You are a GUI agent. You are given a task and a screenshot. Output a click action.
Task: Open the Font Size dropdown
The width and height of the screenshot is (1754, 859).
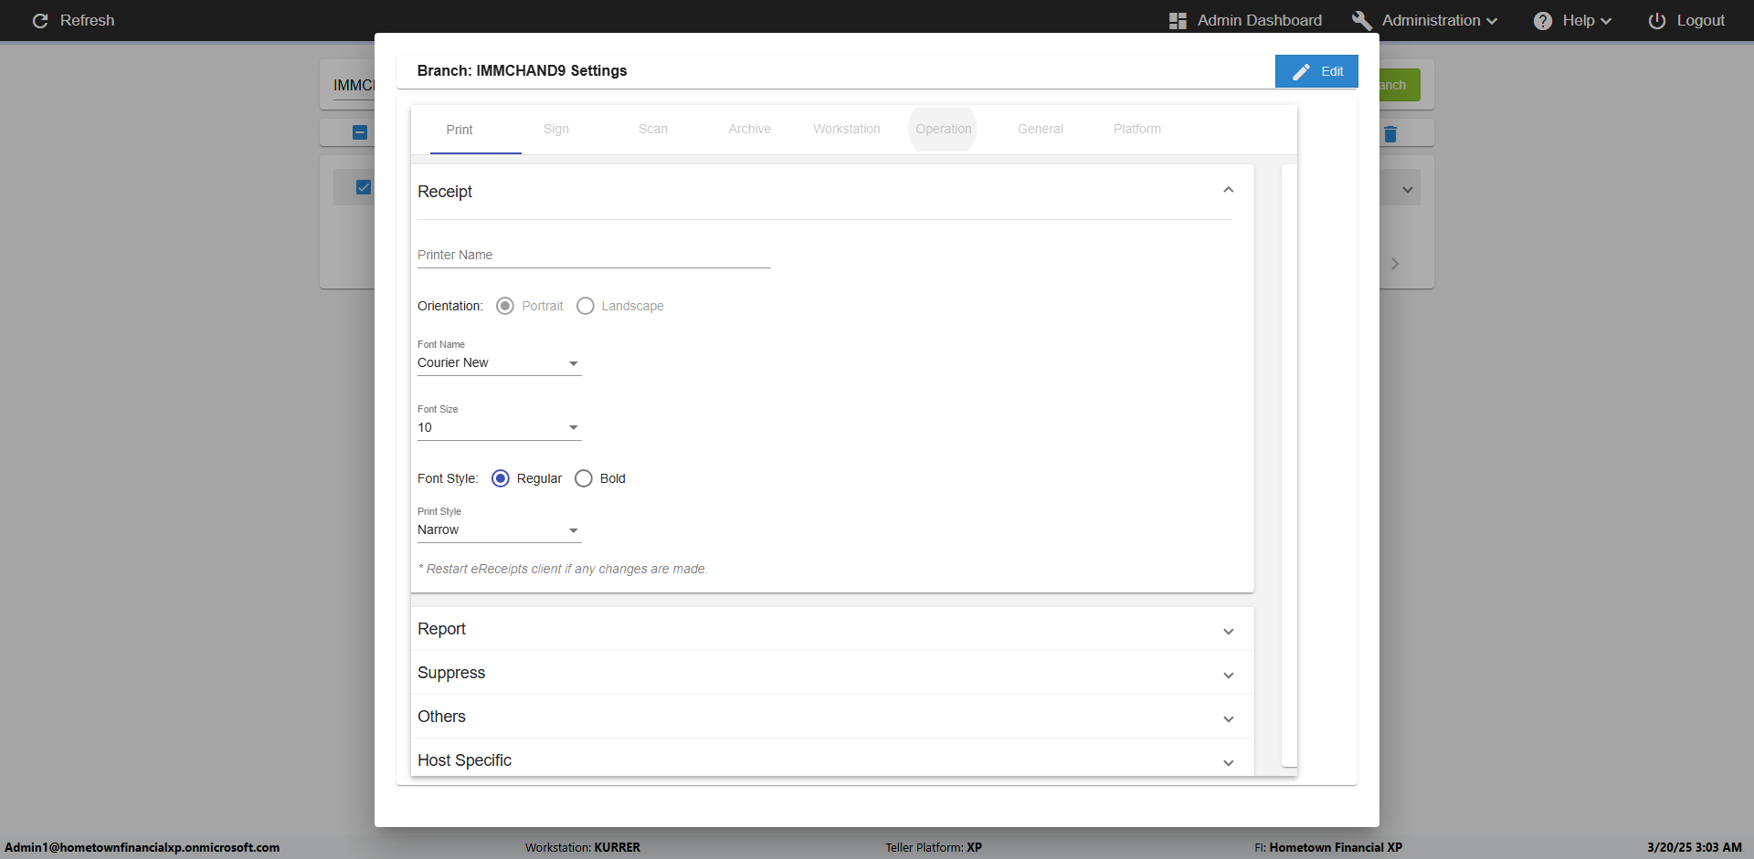[x=499, y=428]
